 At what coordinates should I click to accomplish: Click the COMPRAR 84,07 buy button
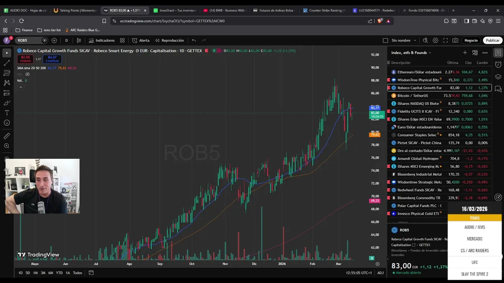pyautogui.click(x=52, y=59)
